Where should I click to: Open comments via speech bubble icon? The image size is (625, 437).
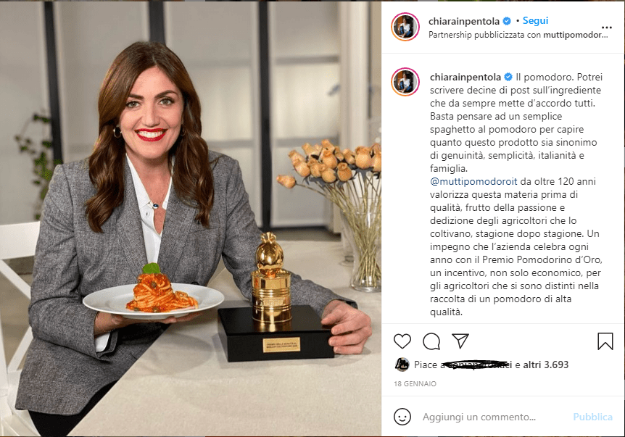pyautogui.click(x=431, y=341)
